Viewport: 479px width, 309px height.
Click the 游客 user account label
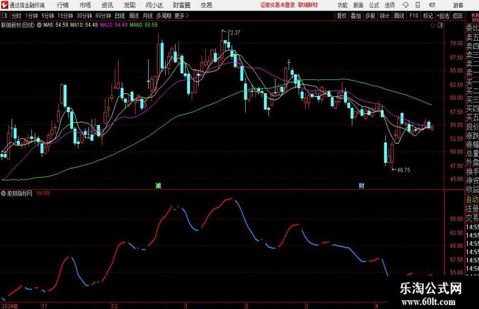pyautogui.click(x=458, y=5)
